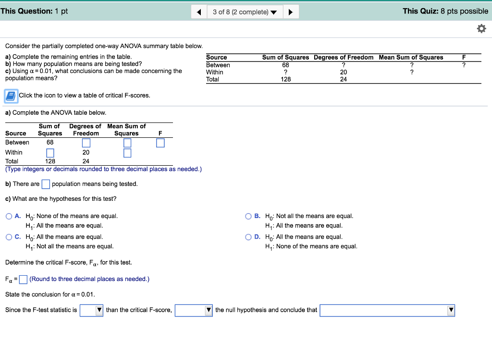Viewport: 492px width, 353px height.
Task: Open the settings gear icon
Action: pos(481,29)
